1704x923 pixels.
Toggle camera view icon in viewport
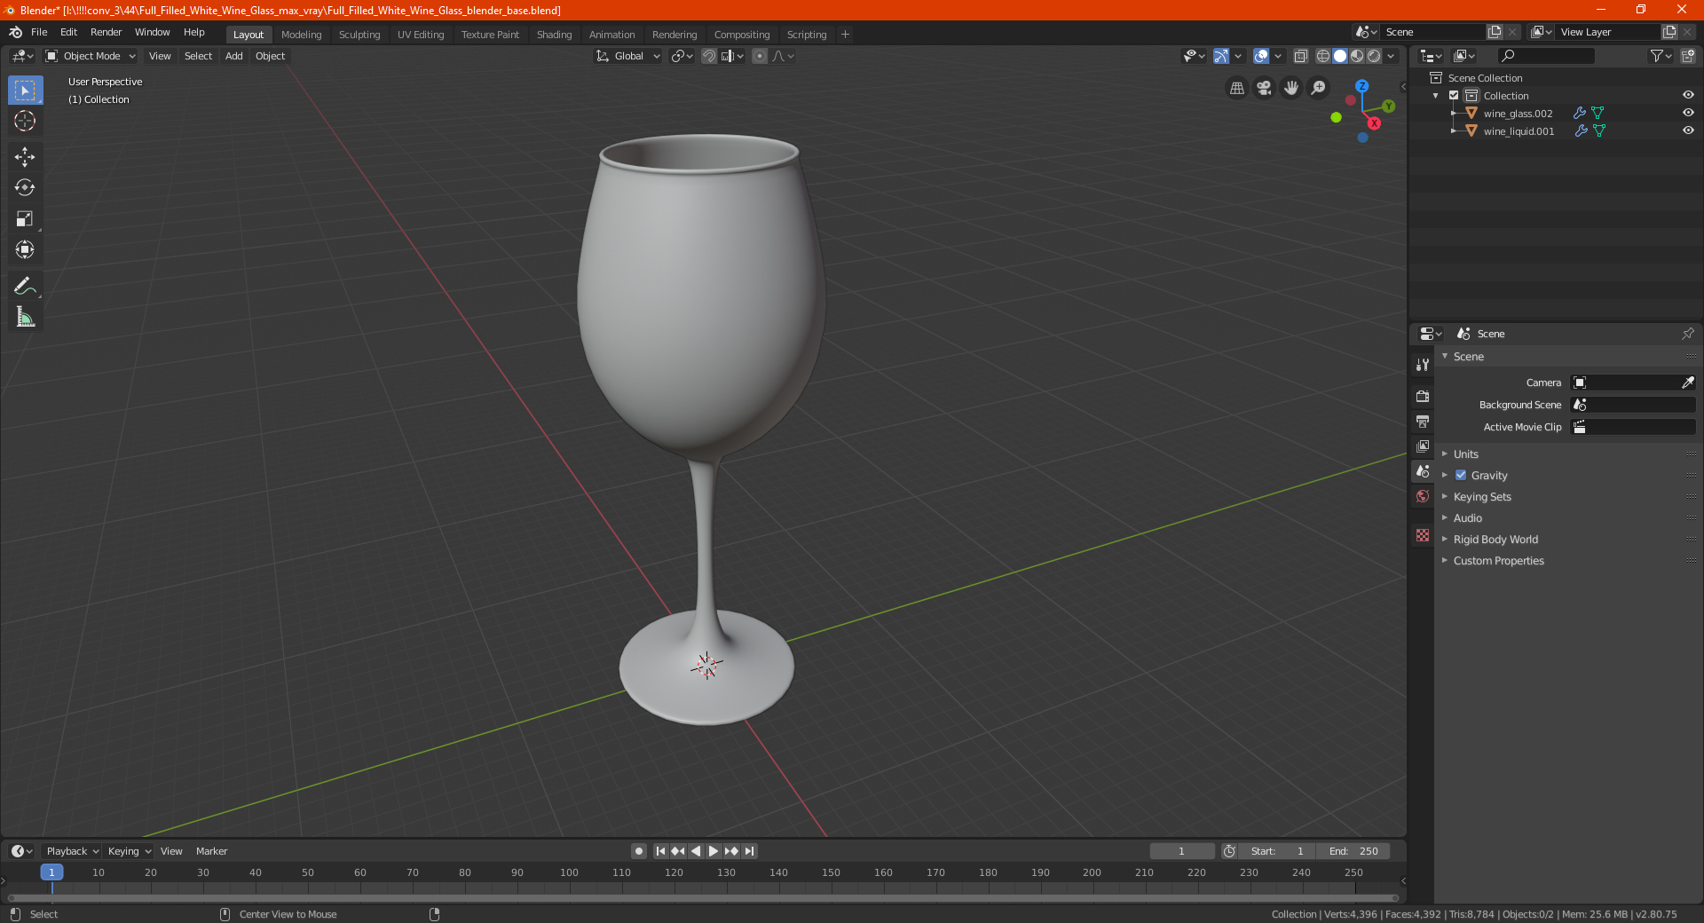(x=1264, y=88)
